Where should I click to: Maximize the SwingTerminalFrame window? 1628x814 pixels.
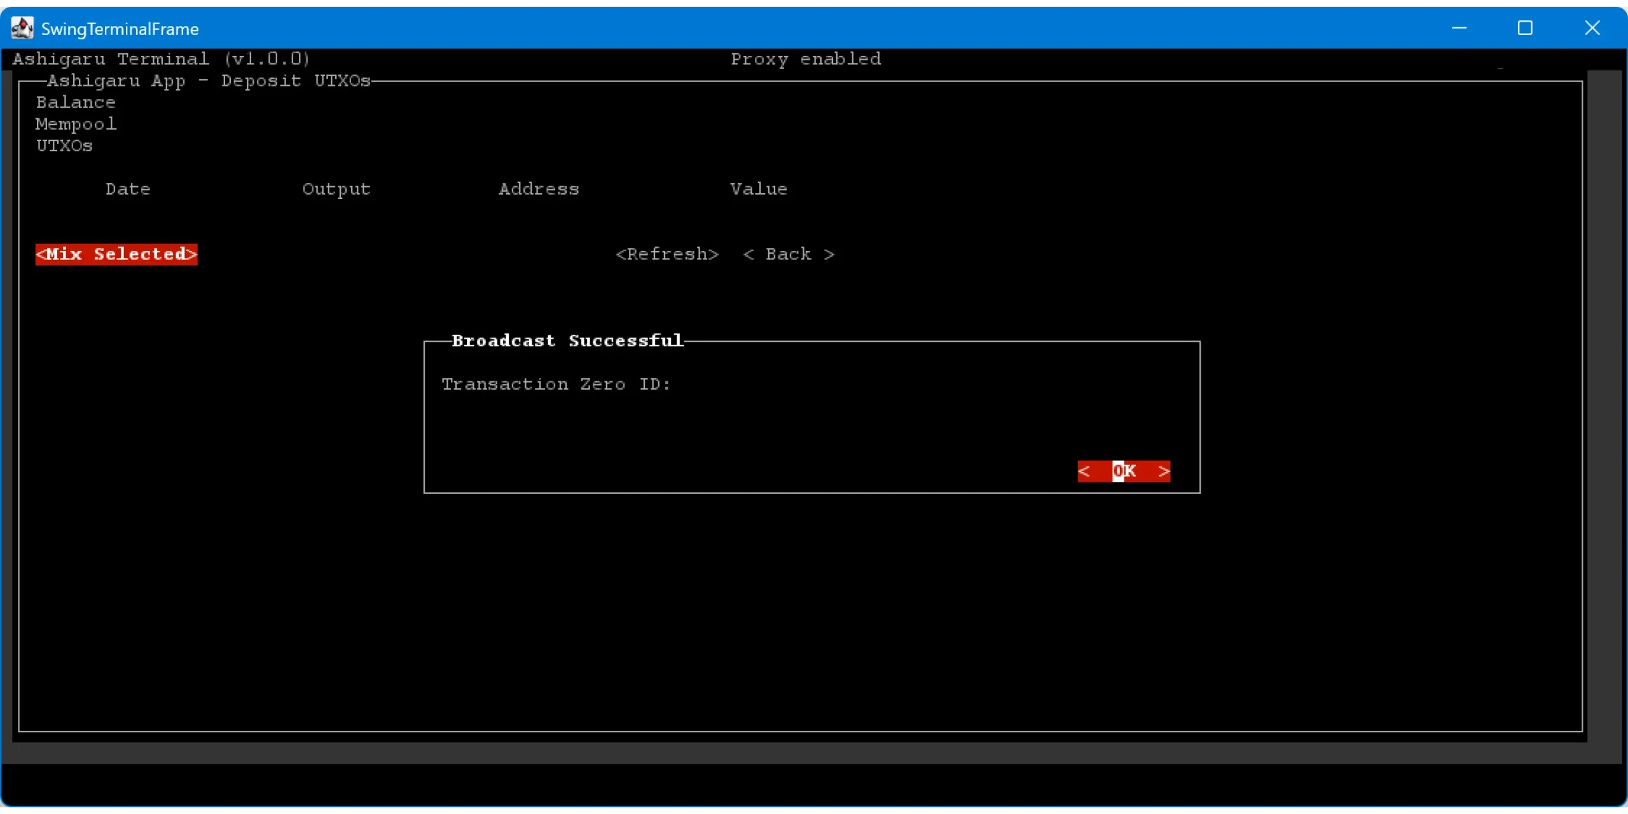(x=1525, y=28)
